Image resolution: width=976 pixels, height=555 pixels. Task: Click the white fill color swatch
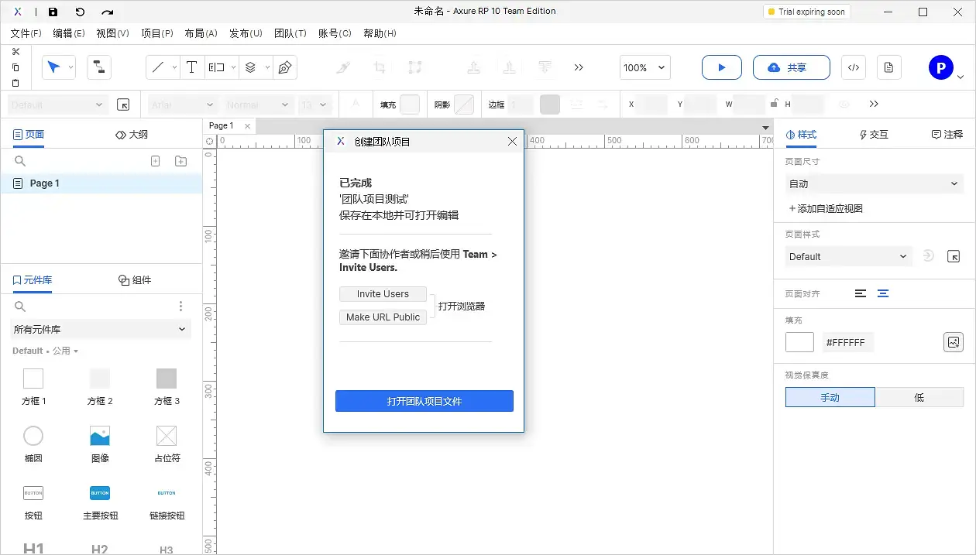click(x=799, y=341)
